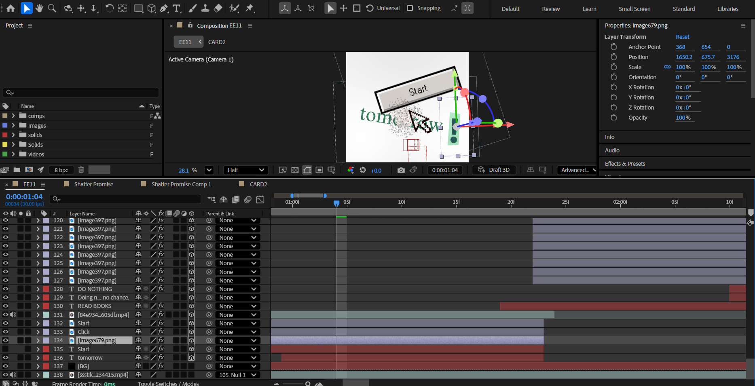Click the project background color swatch
The image size is (755, 386).
pyautogui.click(x=99, y=170)
